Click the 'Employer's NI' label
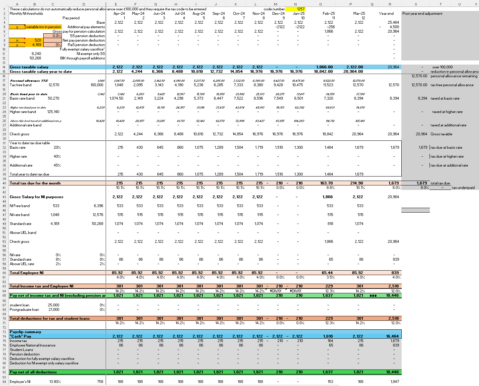Viewport: 479px width, 386px height. [20, 382]
